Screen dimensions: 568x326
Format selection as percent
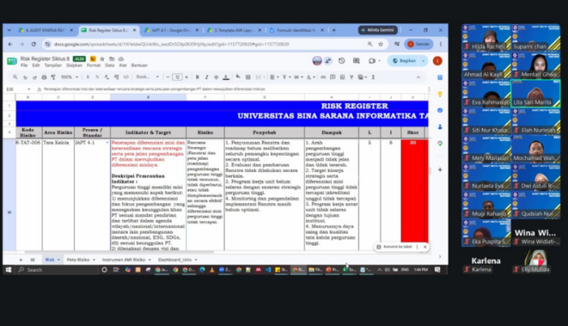tap(97, 77)
